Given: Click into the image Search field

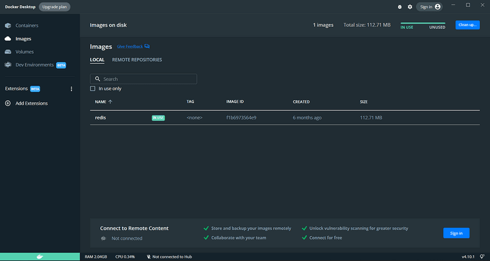Looking at the screenshot, I should (144, 78).
